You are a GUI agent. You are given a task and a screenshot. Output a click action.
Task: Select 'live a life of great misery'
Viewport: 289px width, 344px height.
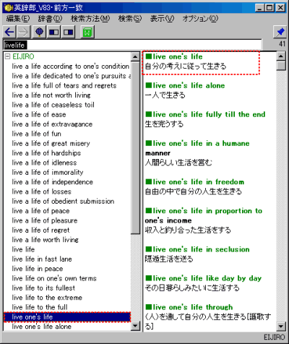tap(51, 143)
